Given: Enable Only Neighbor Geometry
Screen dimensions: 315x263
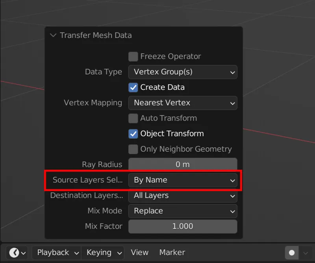Looking at the screenshot, I should (133, 149).
